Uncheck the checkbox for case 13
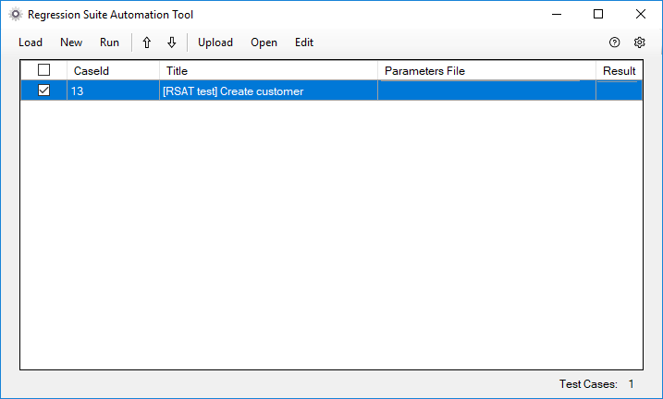The image size is (663, 399). click(x=43, y=91)
